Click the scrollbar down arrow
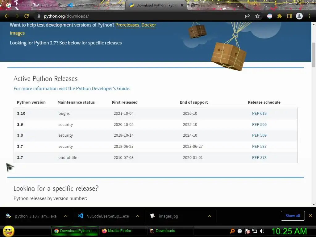316x237 pixels. (314, 205)
